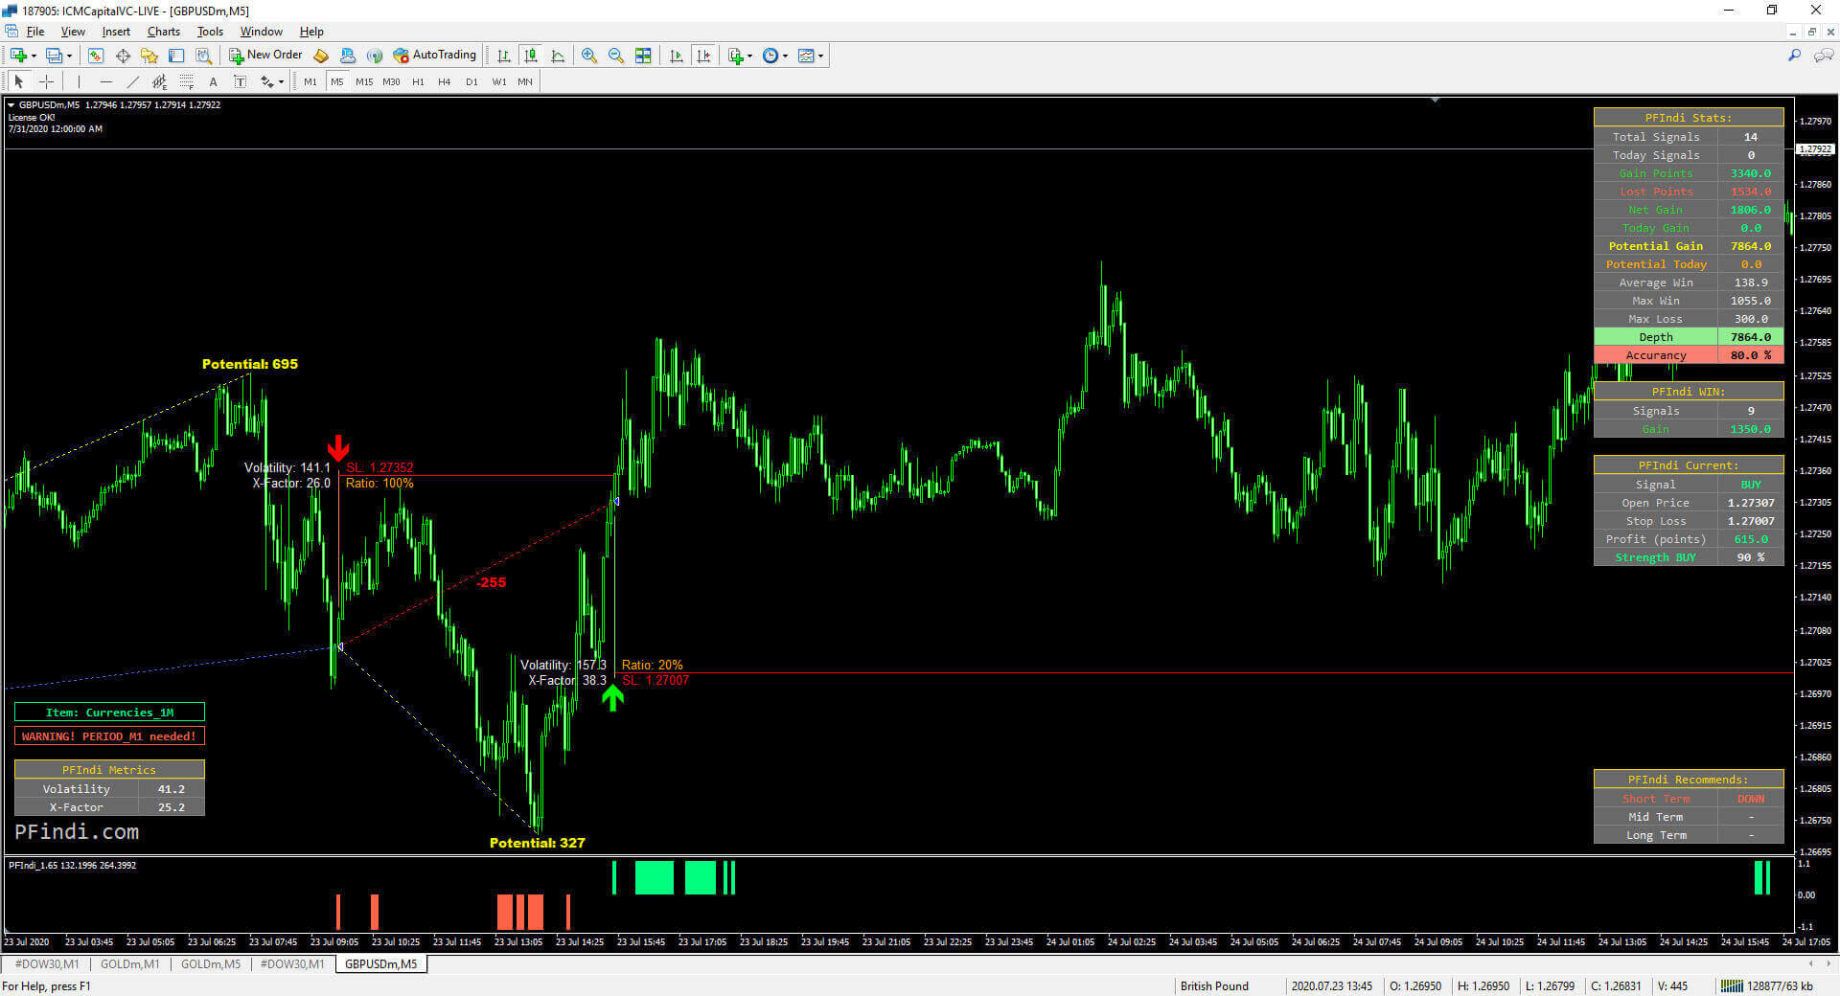The image size is (1840, 996).
Task: Expand the periodicity clock dropdown
Action: click(786, 56)
